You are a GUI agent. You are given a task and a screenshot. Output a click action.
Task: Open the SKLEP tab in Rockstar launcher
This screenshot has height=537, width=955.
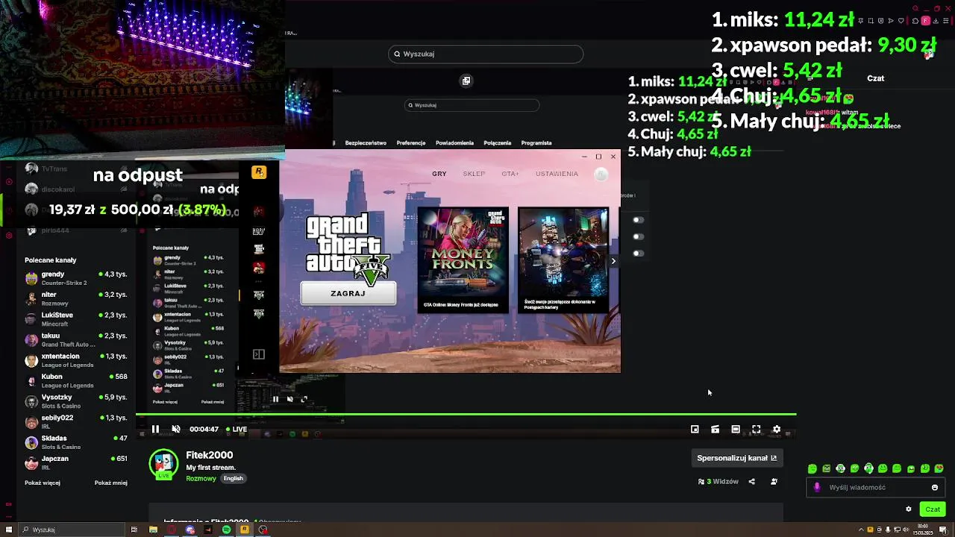pyautogui.click(x=474, y=174)
